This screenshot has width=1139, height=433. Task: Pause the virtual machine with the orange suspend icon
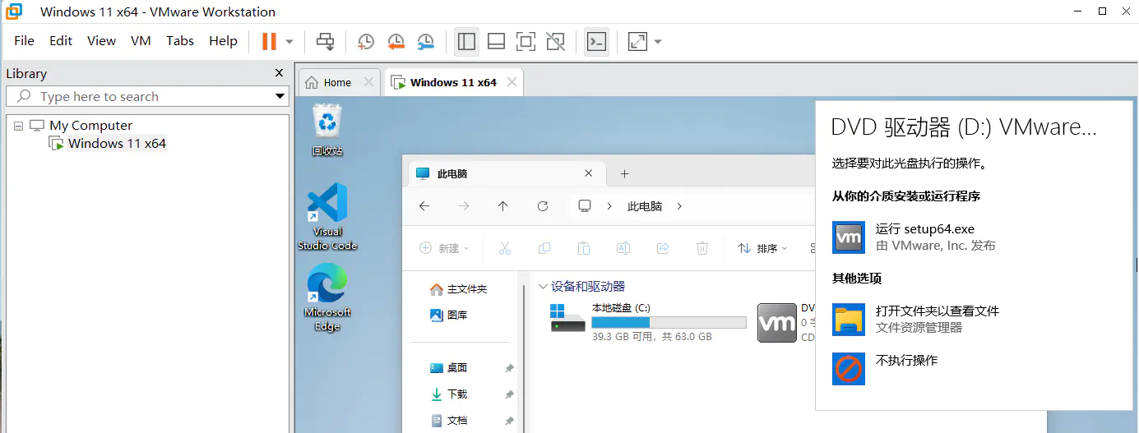coord(269,41)
